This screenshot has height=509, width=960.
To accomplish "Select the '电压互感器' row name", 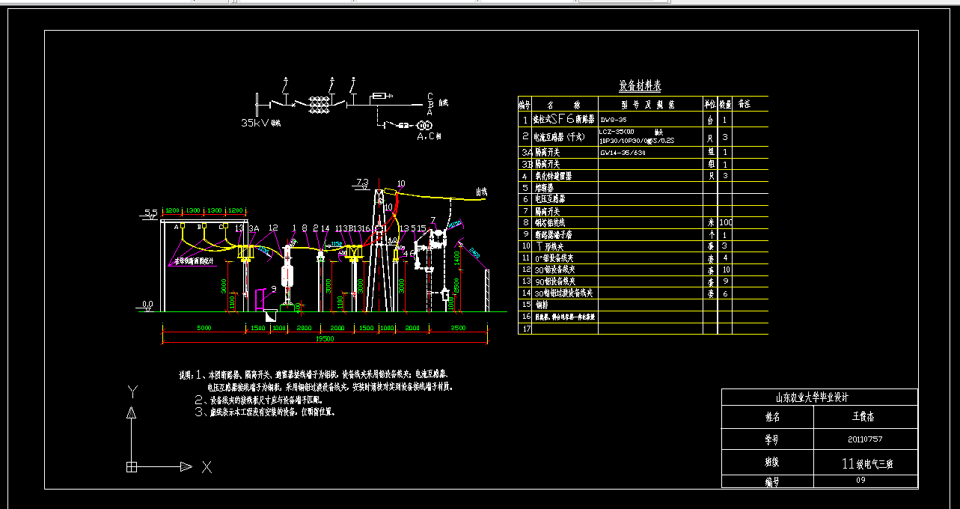I will (549, 199).
